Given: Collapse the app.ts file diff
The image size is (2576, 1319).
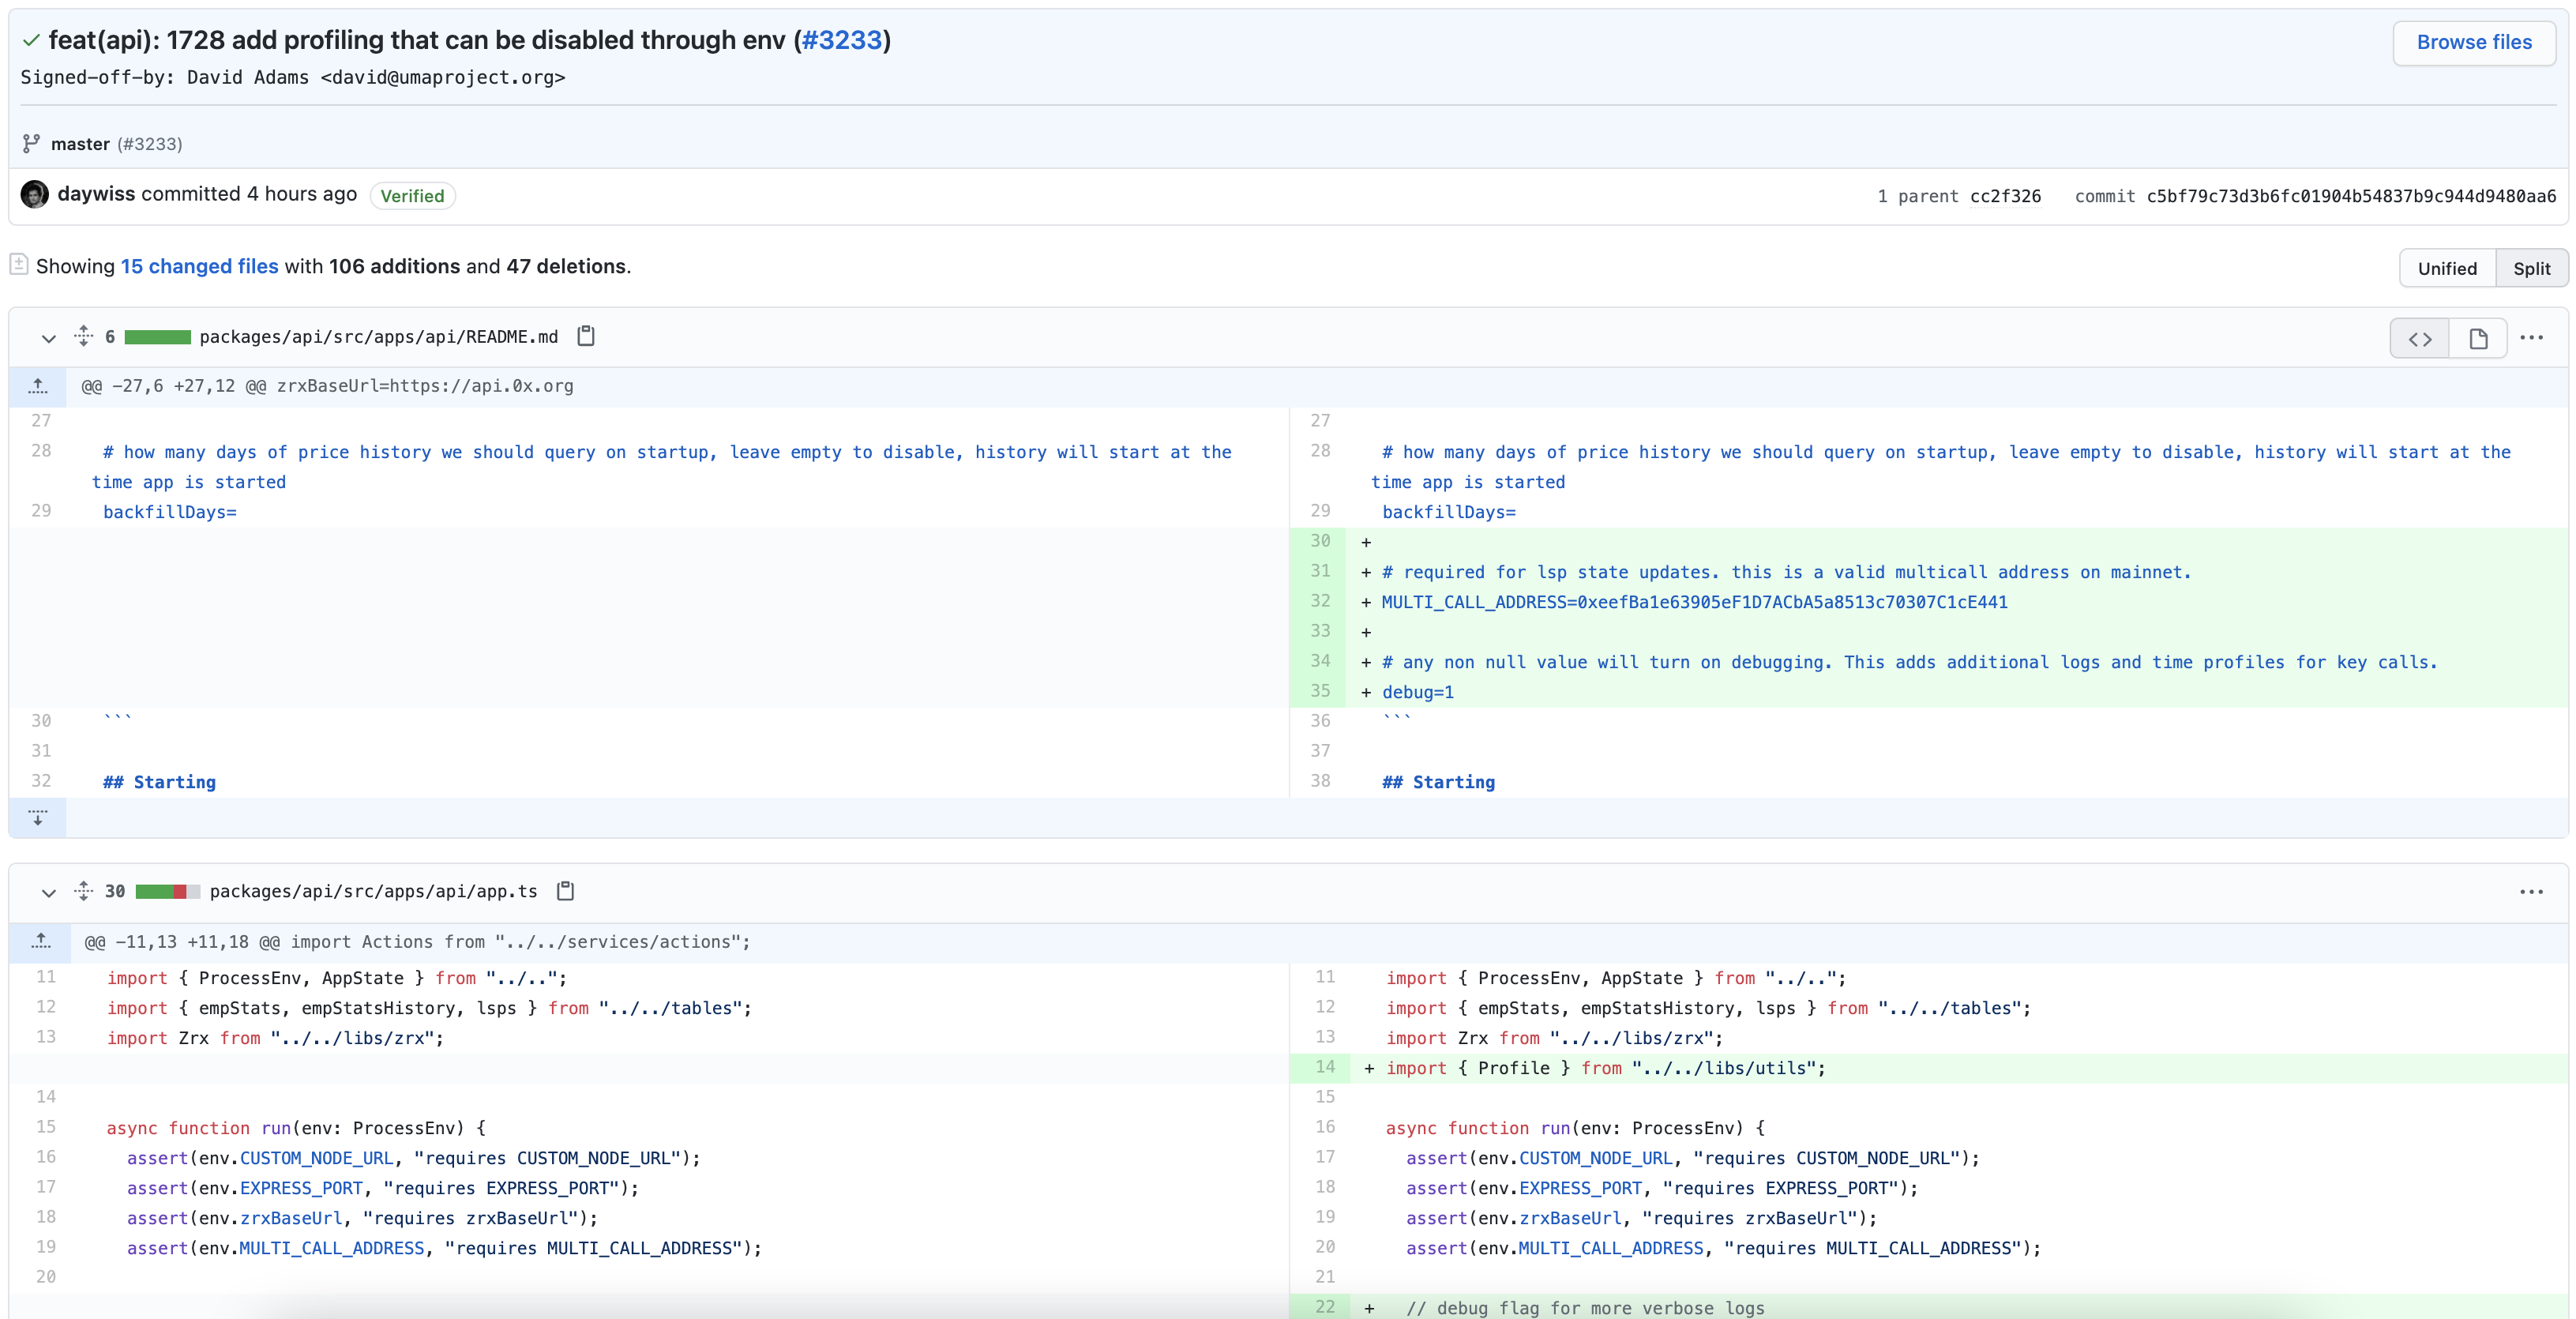Looking at the screenshot, I should click(x=48, y=892).
